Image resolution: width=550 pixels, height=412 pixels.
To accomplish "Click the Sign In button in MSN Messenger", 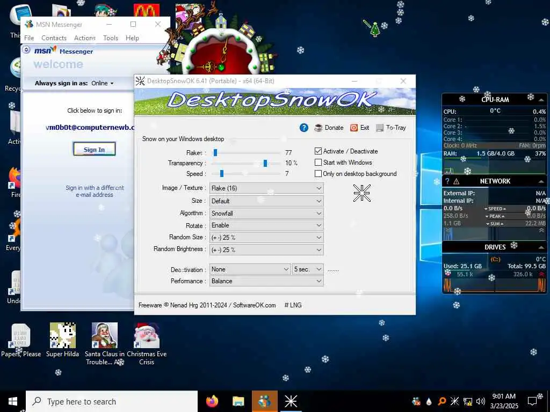I will (x=94, y=149).
